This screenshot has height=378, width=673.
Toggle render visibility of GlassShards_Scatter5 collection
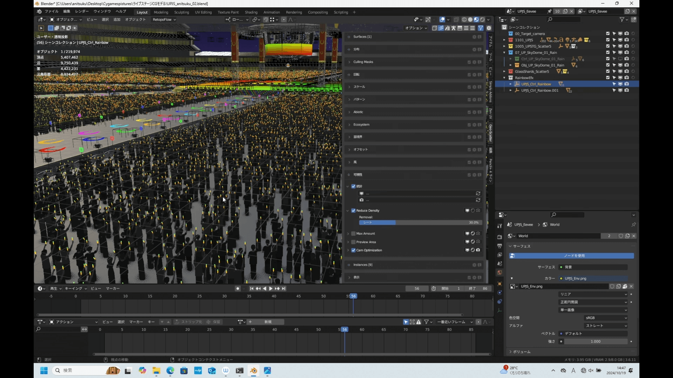click(x=627, y=71)
